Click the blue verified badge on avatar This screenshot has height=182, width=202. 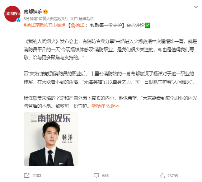coord(18,20)
